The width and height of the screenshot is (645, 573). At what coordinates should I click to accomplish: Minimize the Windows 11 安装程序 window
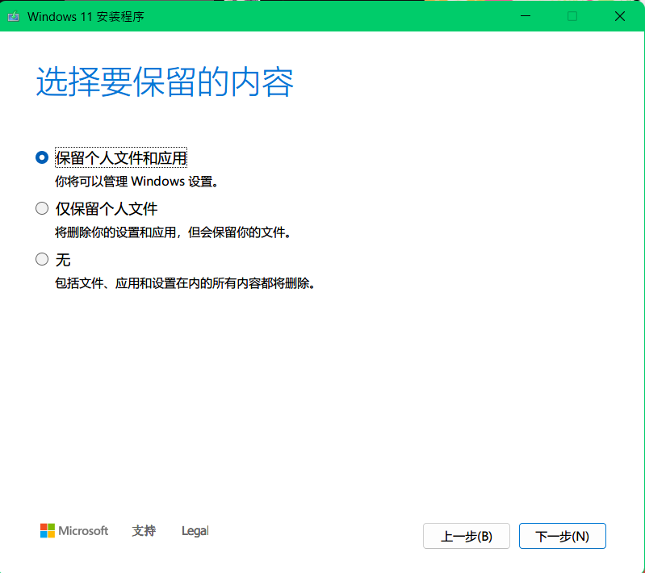pyautogui.click(x=526, y=16)
